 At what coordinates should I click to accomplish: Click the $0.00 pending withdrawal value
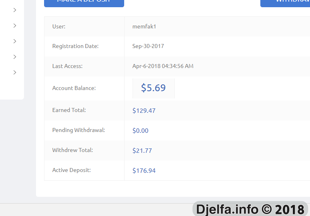pyautogui.click(x=140, y=130)
